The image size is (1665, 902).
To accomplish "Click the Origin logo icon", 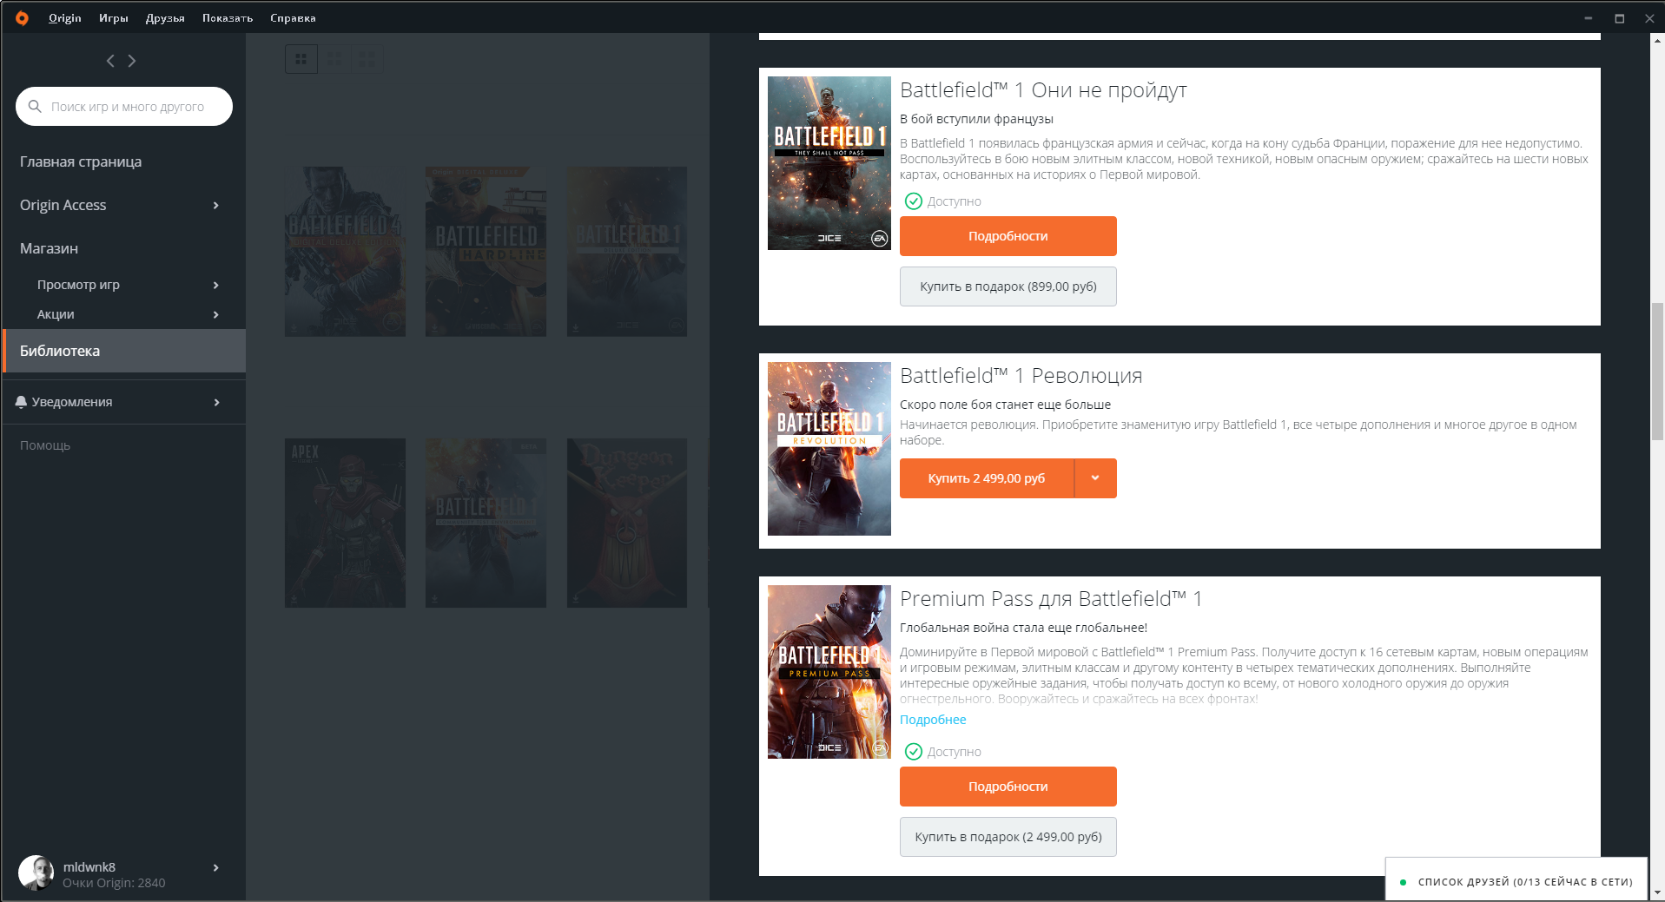I will (22, 17).
